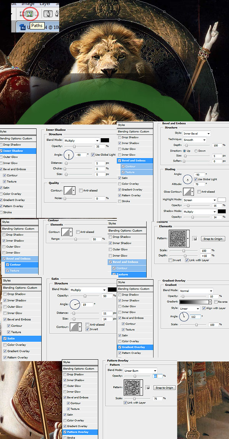Open the Highlight Mode Screen dropdown
The width and height of the screenshot is (229, 439).
click(200, 200)
